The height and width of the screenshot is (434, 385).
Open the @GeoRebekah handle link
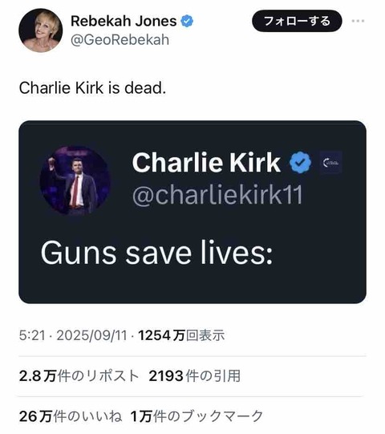pyautogui.click(x=120, y=40)
